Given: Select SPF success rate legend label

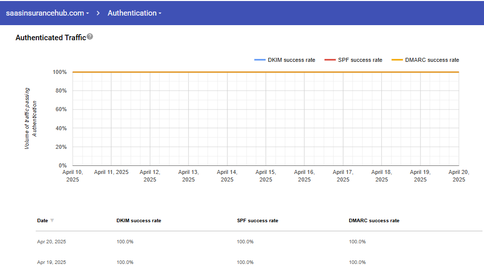Looking at the screenshot, I should point(360,60).
